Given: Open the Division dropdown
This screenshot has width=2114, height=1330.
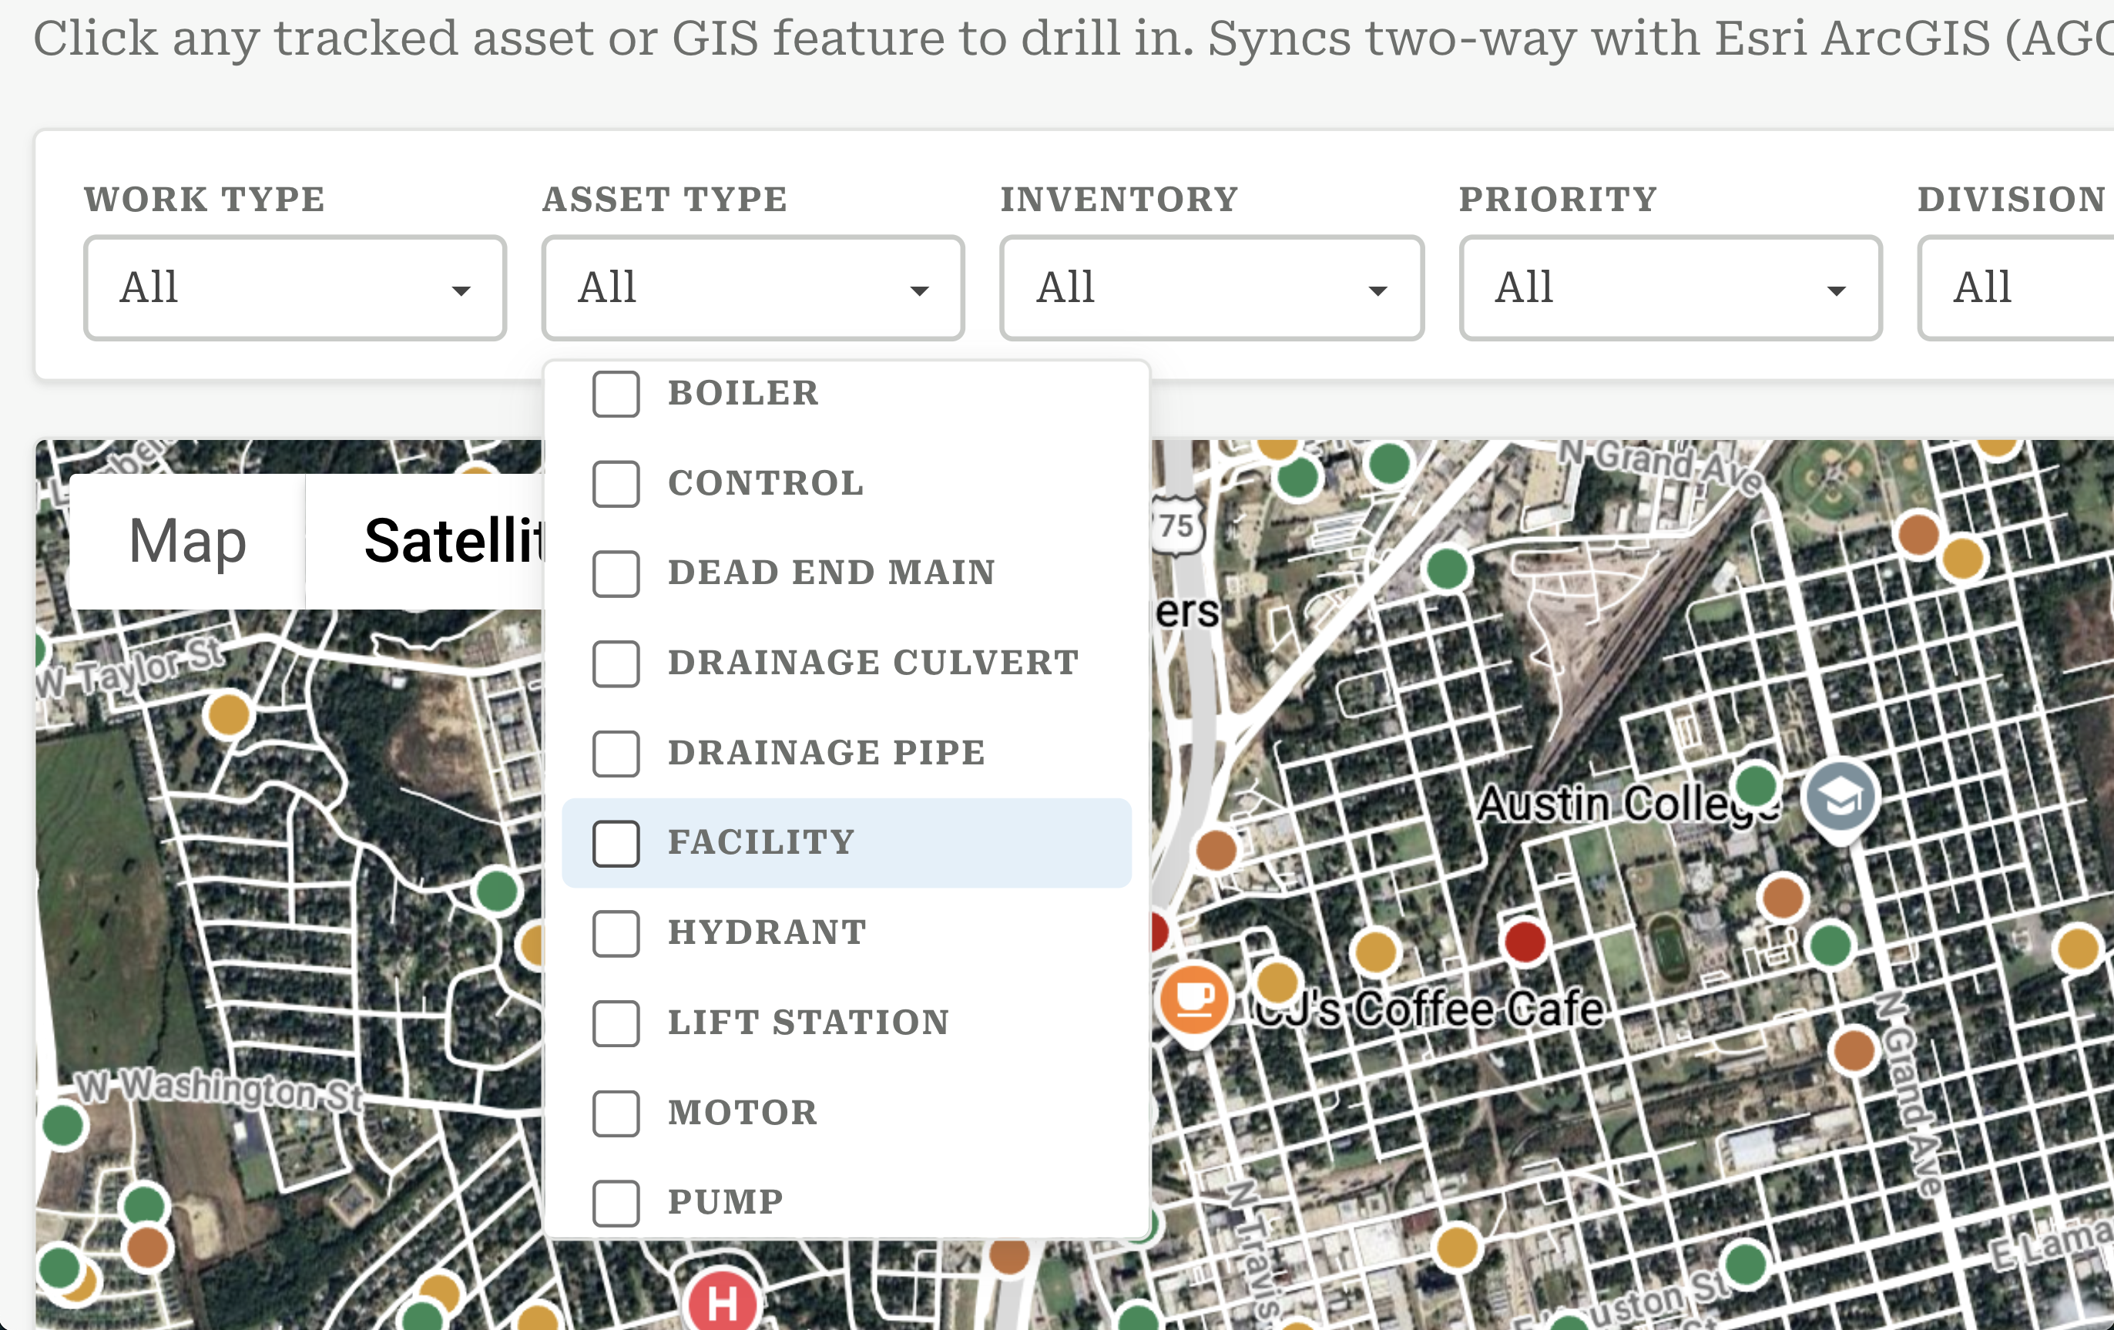Looking at the screenshot, I should click(2015, 288).
